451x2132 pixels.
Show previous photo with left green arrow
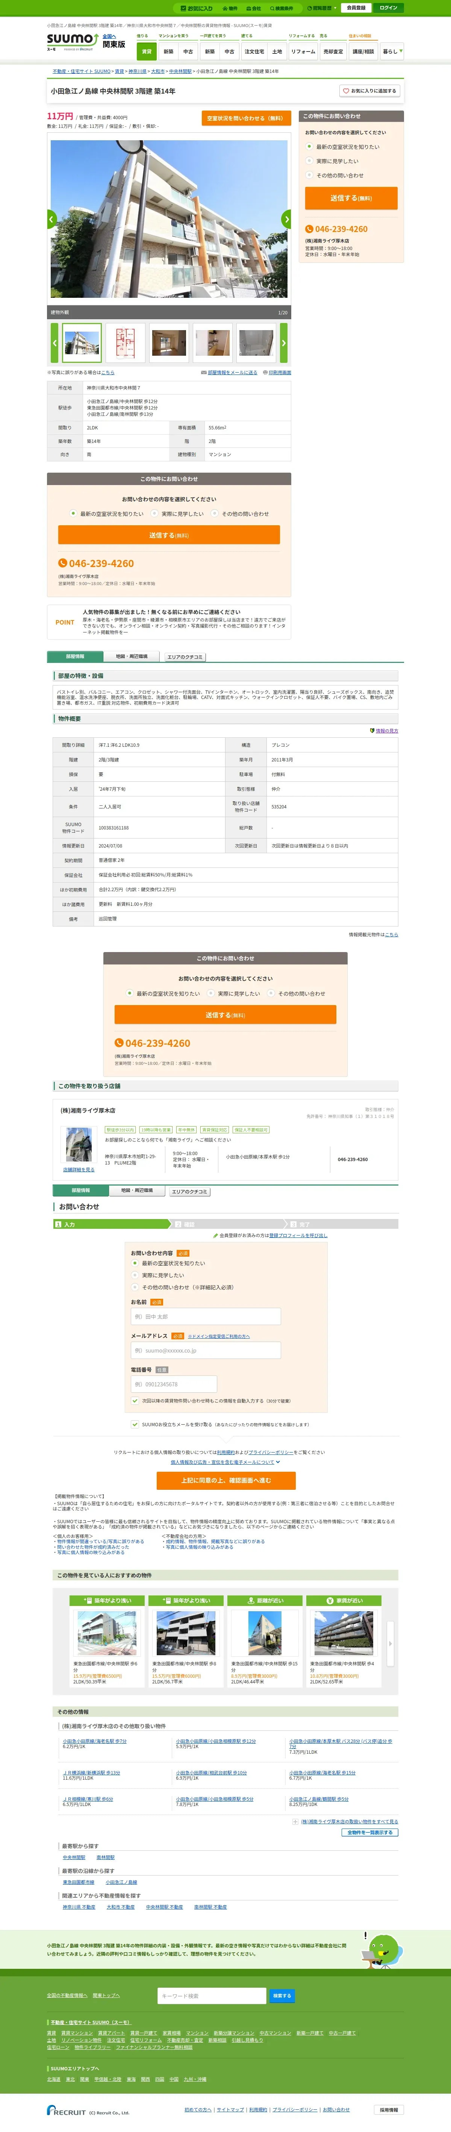(x=51, y=219)
